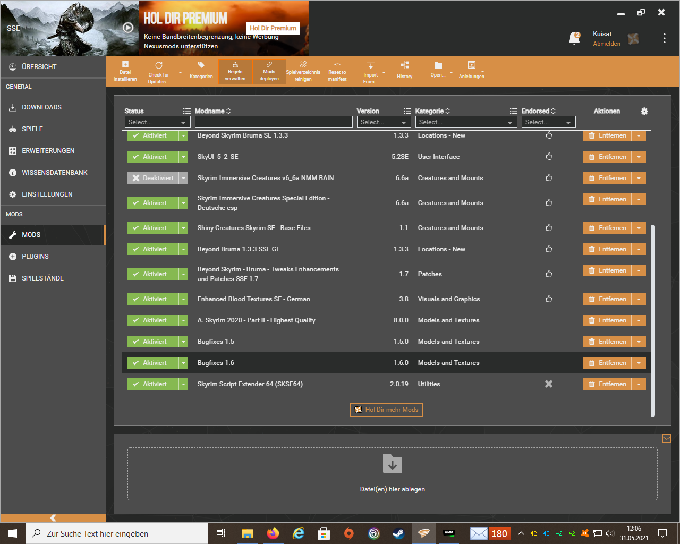Open the Kategorie filter dropdown
The width and height of the screenshot is (680, 544).
pyautogui.click(x=465, y=122)
